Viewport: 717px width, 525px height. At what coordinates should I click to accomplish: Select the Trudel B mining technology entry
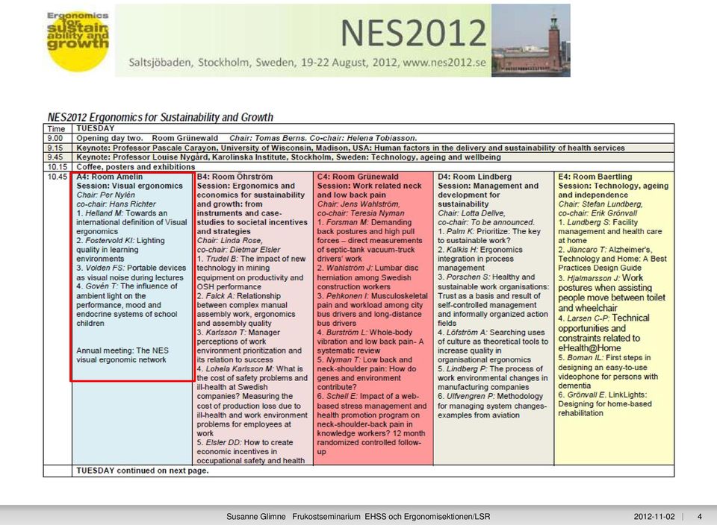tap(251, 272)
